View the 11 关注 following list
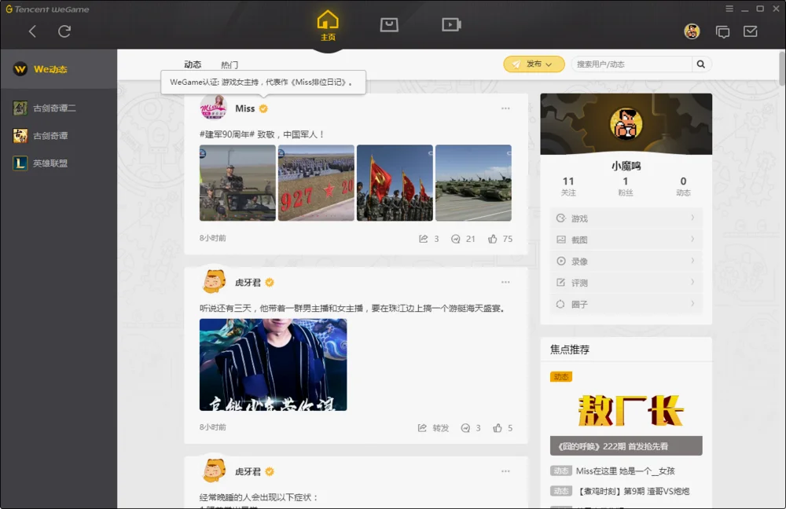 [x=568, y=186]
